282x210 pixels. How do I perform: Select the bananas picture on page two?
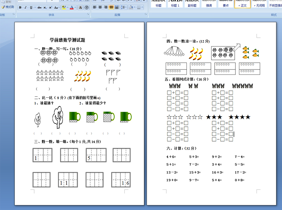(x=196, y=53)
